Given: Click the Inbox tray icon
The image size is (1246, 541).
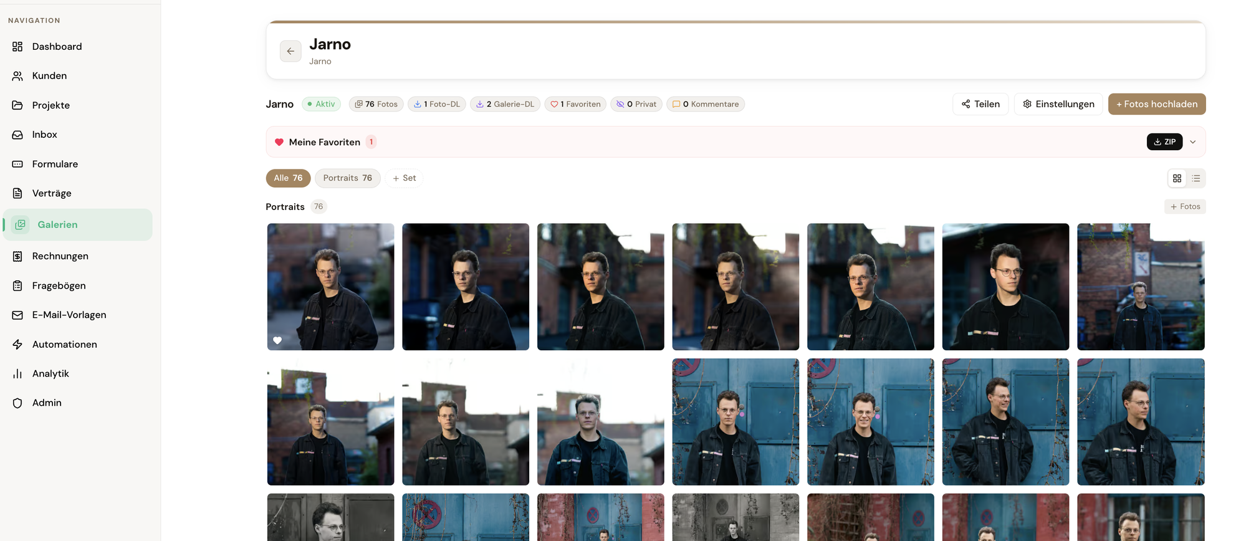Looking at the screenshot, I should click(x=17, y=135).
